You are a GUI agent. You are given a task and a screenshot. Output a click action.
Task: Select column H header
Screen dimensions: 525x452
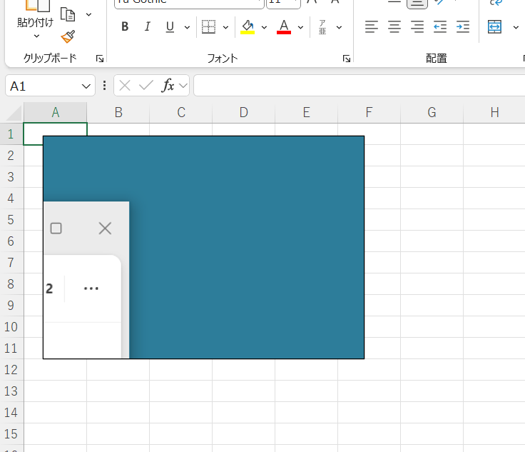[494, 113]
